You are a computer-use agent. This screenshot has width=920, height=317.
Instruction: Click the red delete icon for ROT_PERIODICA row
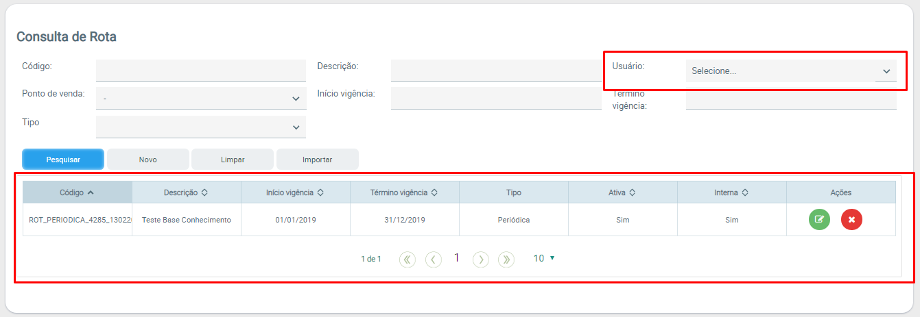tap(851, 220)
